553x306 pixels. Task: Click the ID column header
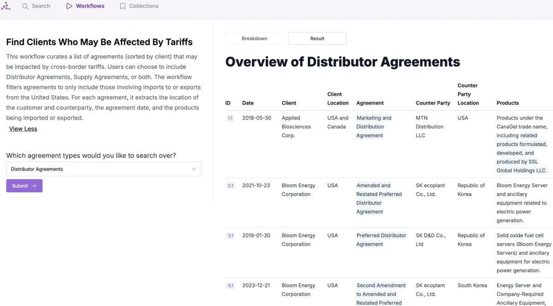228,103
